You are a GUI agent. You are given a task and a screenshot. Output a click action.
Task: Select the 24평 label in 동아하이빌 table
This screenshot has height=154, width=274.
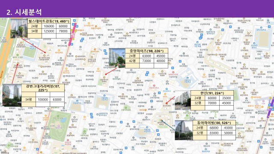[x=200, y=128]
